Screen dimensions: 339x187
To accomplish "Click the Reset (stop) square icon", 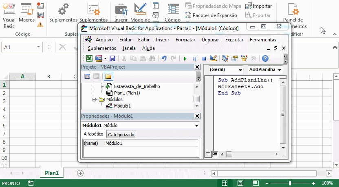I will (204, 58).
